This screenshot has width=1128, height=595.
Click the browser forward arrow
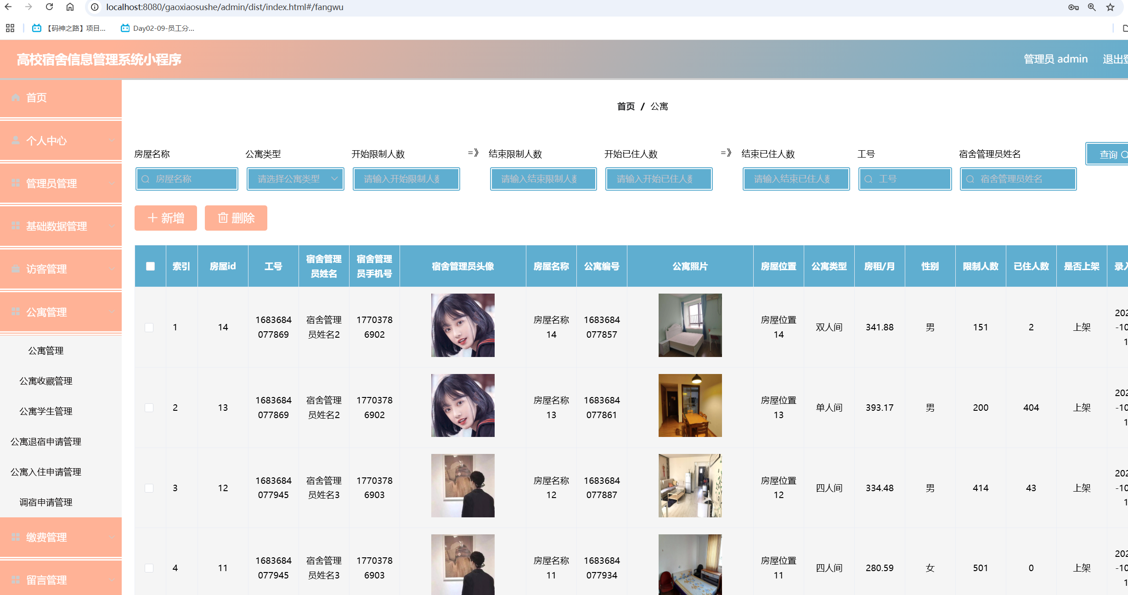pyautogui.click(x=28, y=7)
